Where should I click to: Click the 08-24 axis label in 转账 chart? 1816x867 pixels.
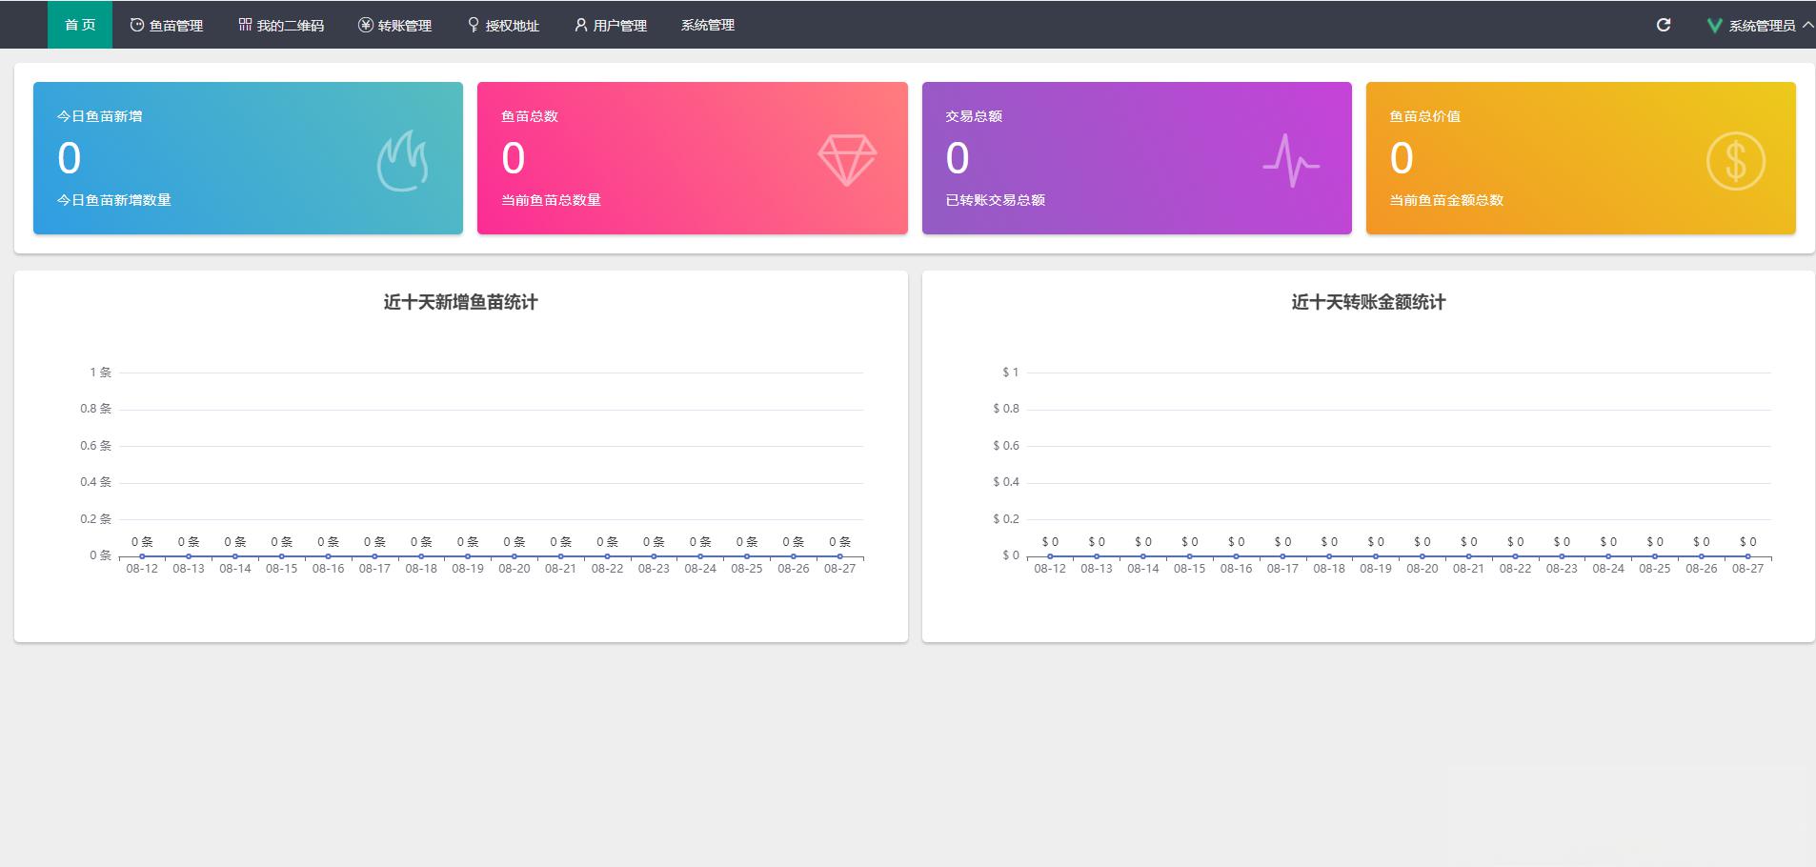point(1608,569)
